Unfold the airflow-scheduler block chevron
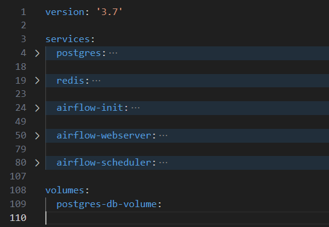This screenshot has width=329, height=227. tap(37, 163)
